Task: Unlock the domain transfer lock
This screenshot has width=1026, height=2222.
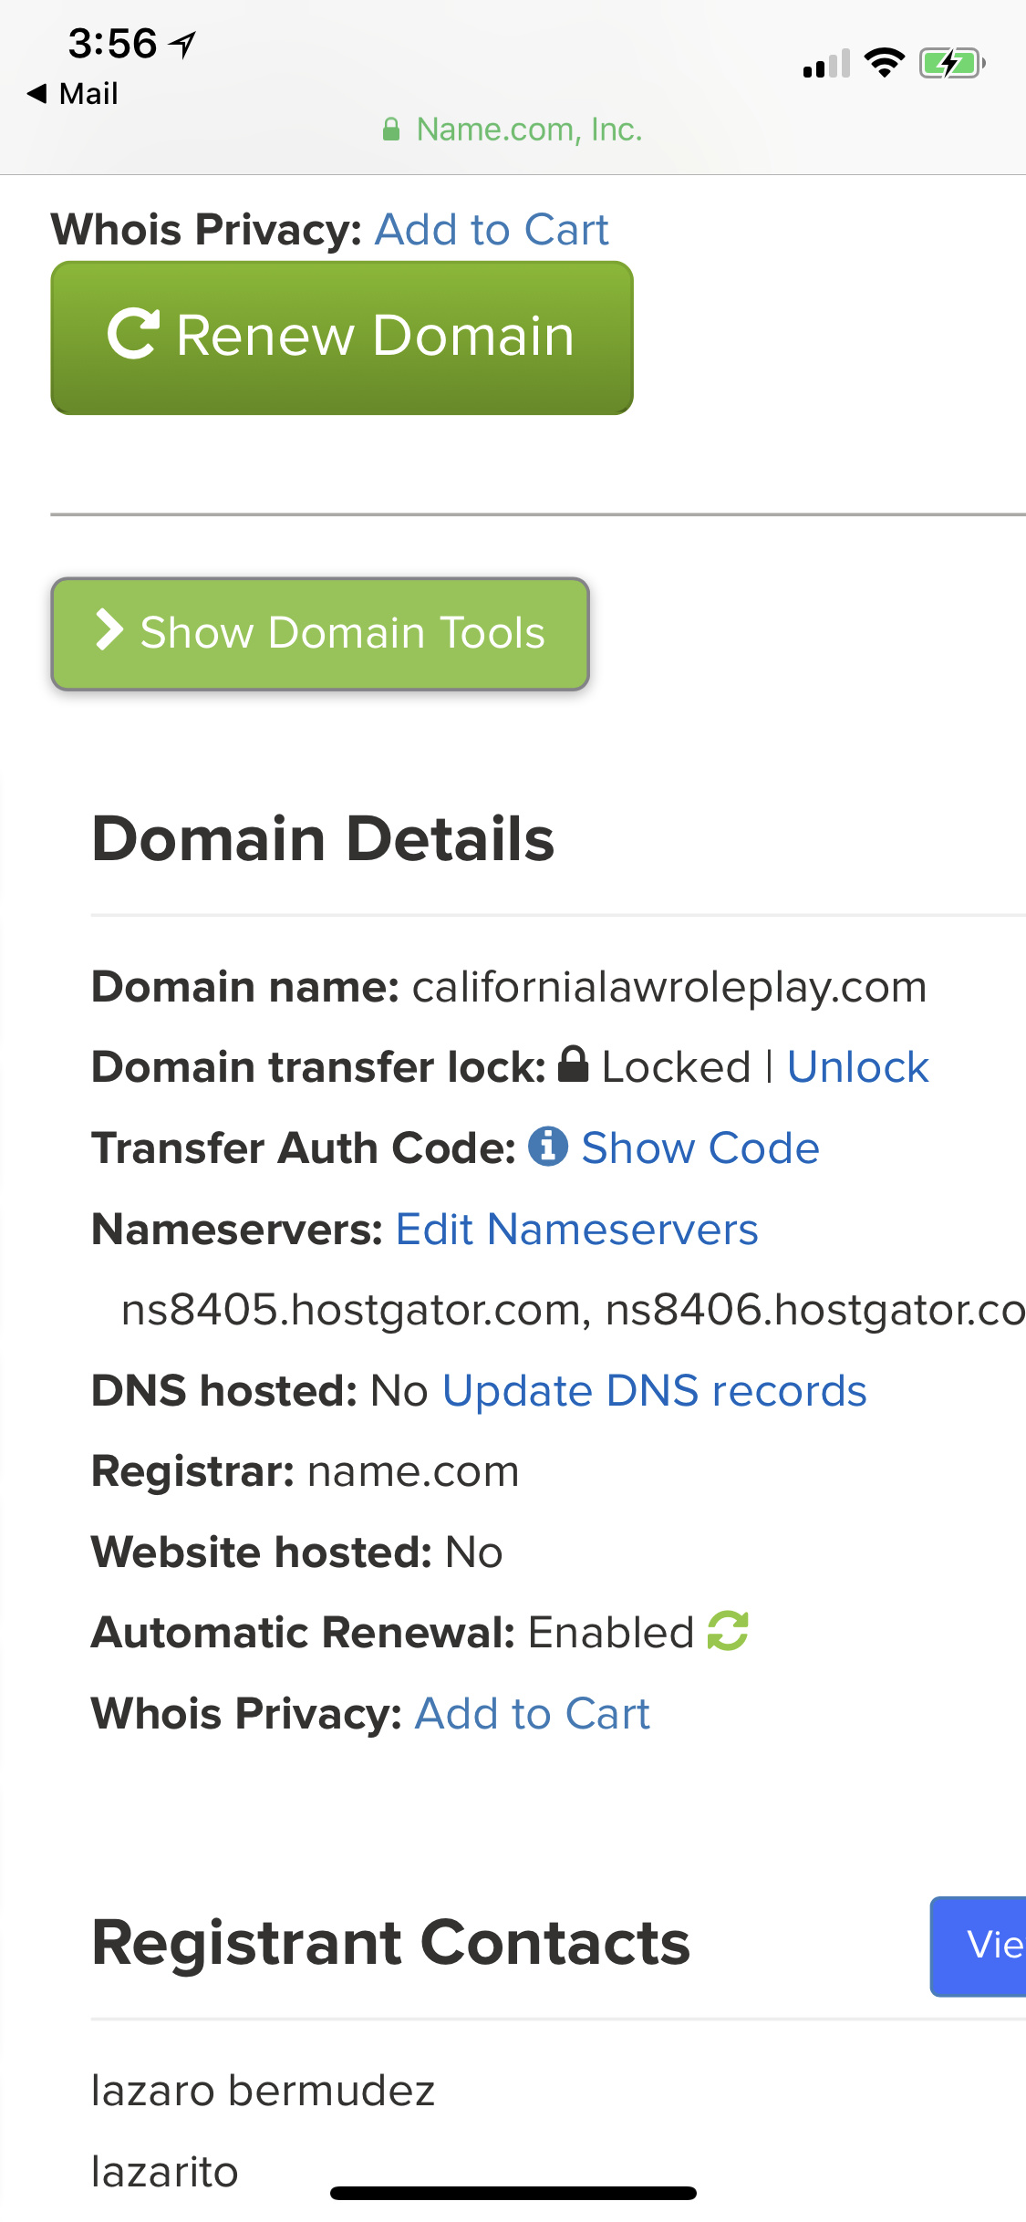Action: (x=857, y=1066)
